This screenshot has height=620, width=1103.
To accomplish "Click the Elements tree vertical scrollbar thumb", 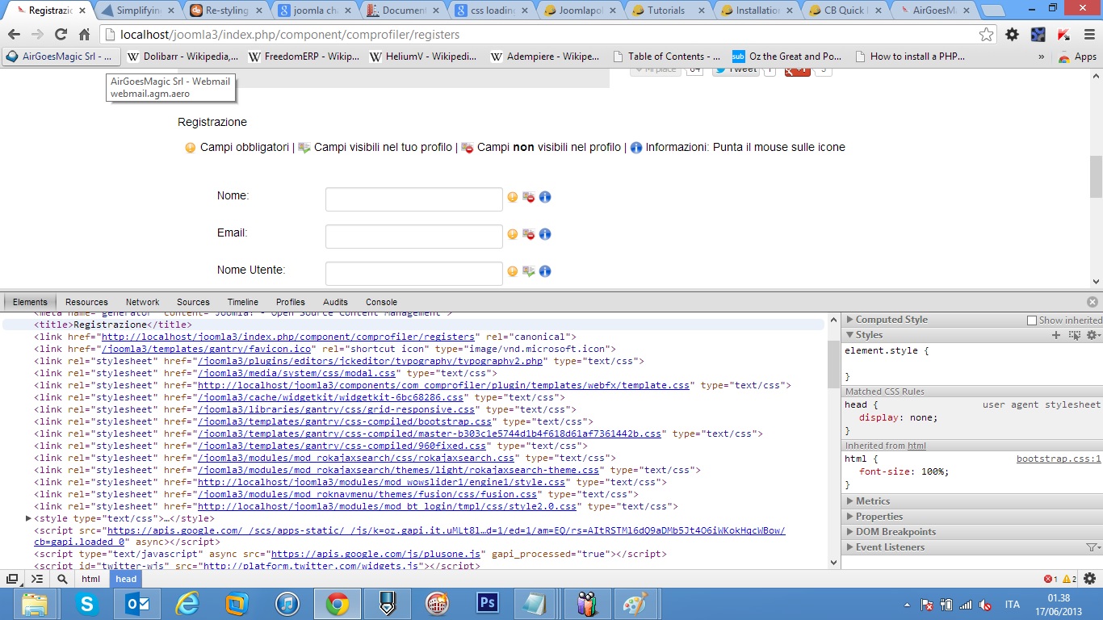I will (x=833, y=365).
